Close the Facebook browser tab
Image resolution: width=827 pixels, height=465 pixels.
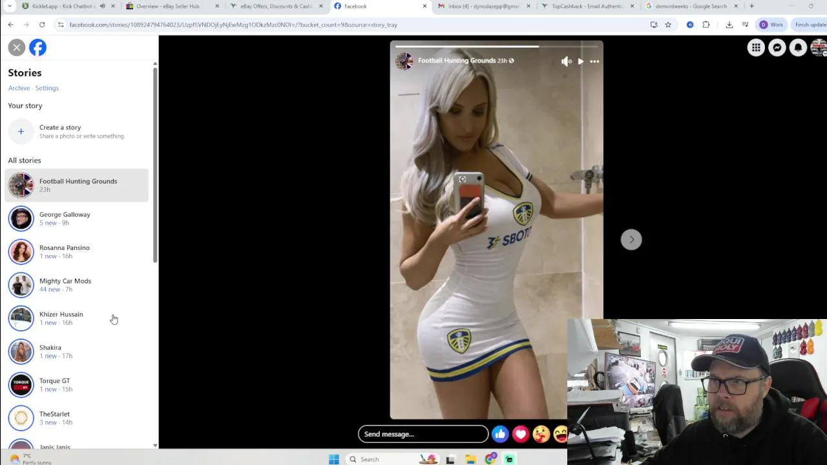click(x=424, y=6)
